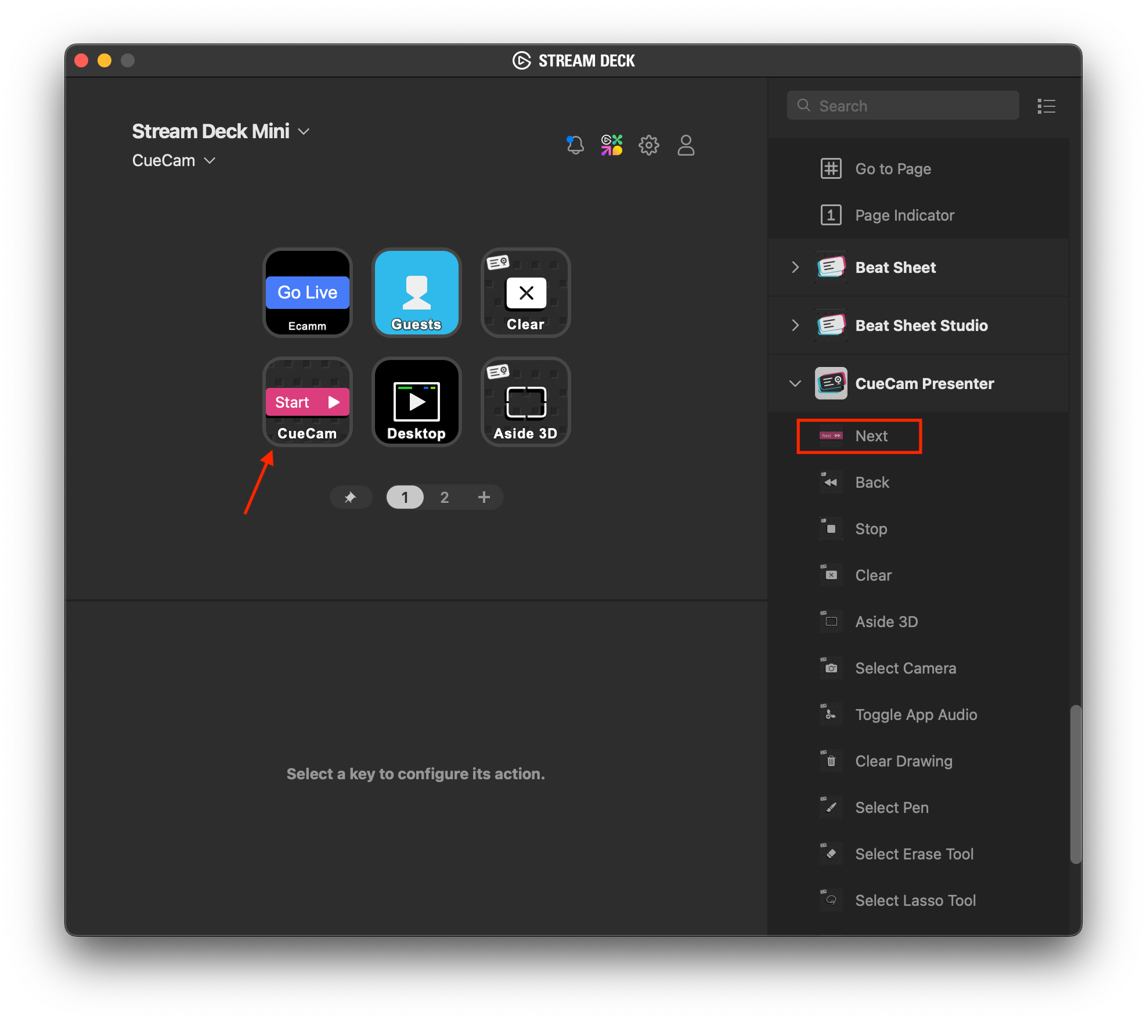Click the Stop action icon
Screen dimensions: 1147x1022
(x=831, y=528)
